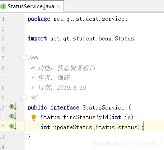The height and width of the screenshot is (150, 164).
Task: Click the public keyword on line 10
Action: [37, 107]
